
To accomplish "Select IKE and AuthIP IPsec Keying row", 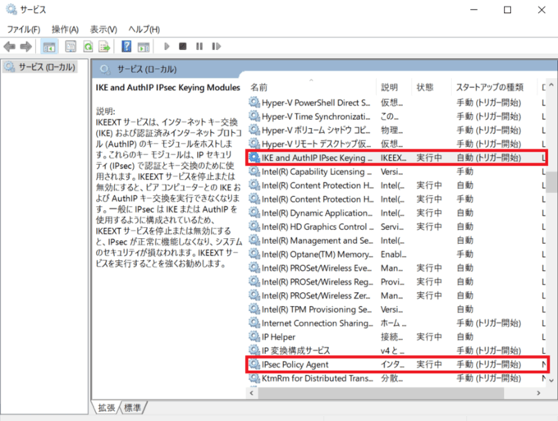I will 396,158.
